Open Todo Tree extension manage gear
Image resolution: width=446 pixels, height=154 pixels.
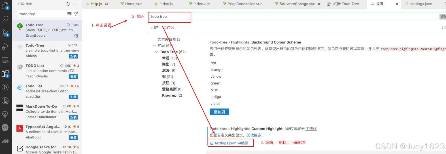pos(76,36)
